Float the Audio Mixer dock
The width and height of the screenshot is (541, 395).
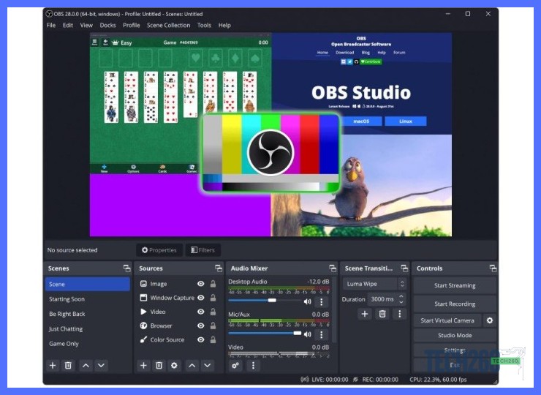point(332,268)
